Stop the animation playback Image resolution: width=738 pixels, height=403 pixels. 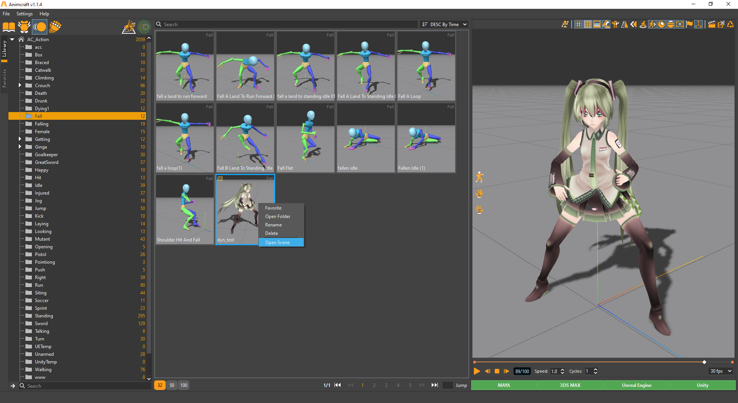tap(497, 371)
